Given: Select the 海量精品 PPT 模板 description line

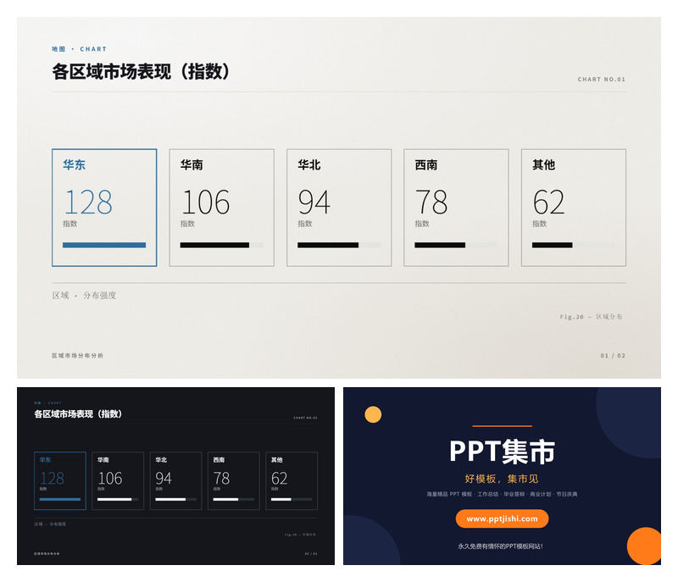Looking at the screenshot, I should [x=502, y=494].
